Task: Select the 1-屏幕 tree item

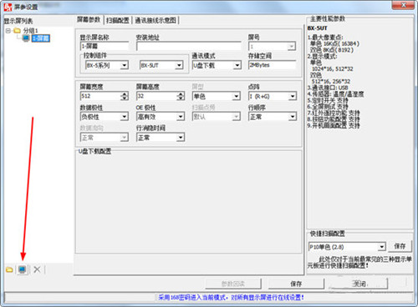Action: pos(41,38)
